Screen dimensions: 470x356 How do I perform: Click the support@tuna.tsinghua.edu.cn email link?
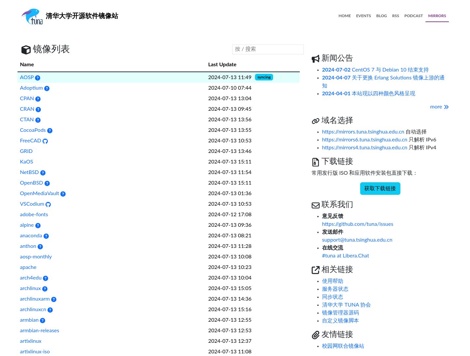click(x=357, y=240)
